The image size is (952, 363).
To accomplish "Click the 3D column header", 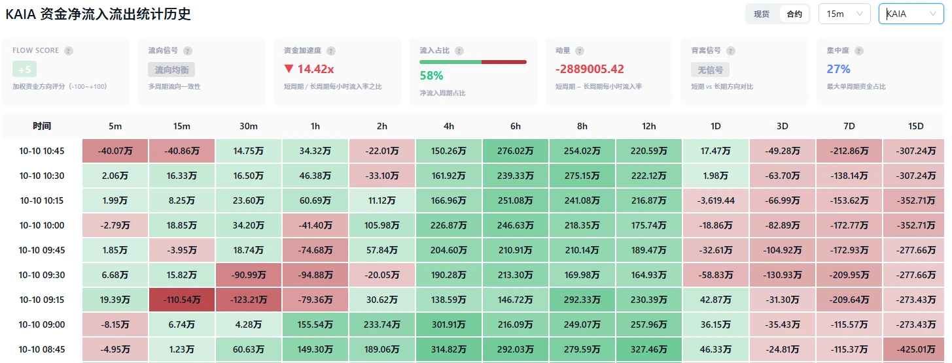I will 783,126.
